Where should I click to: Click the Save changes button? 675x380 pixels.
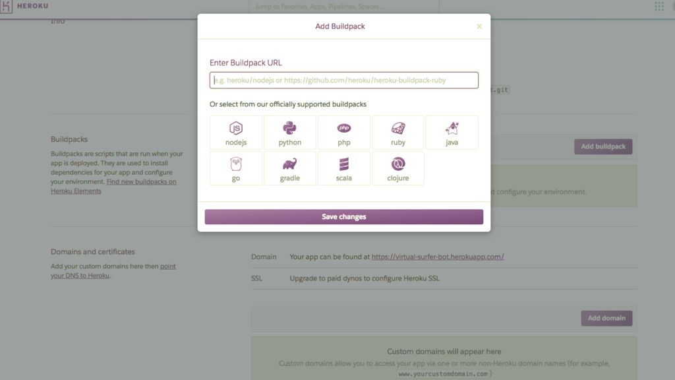coord(344,216)
